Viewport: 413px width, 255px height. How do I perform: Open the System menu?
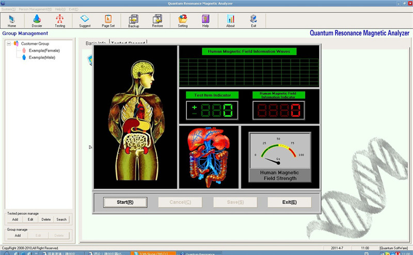tap(8, 9)
